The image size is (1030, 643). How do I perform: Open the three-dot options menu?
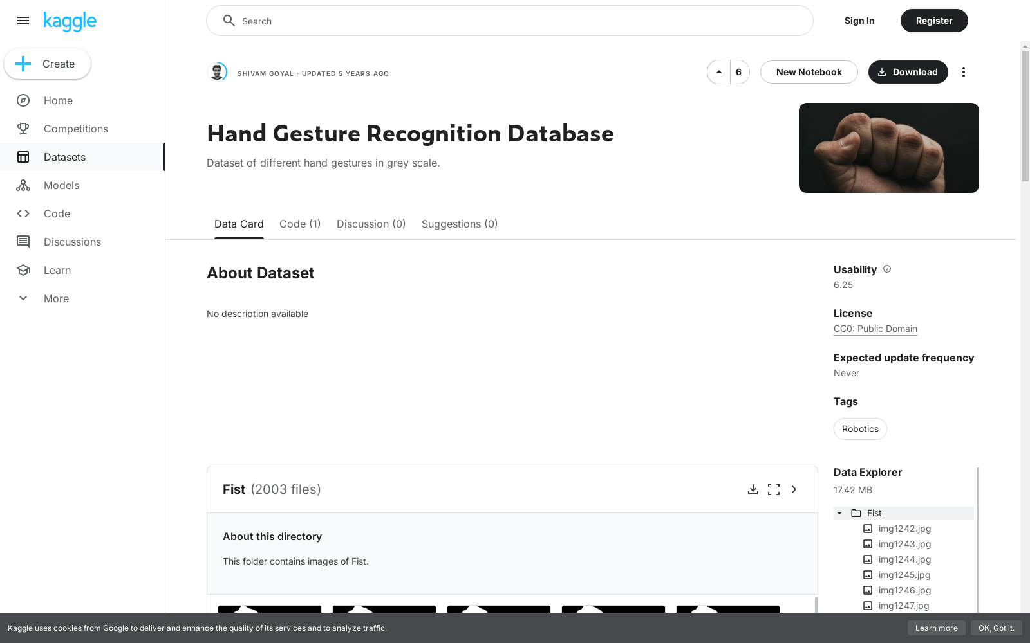964,72
